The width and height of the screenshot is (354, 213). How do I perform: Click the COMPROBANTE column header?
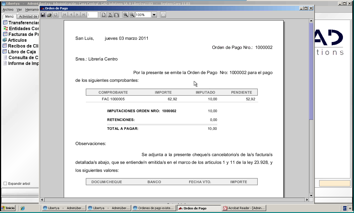click(113, 92)
